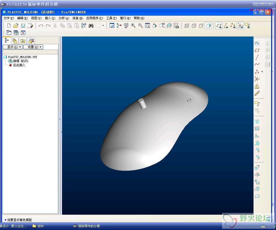This screenshot has width=276, height=230.
Task: Click the shell tool icon
Action: (x=257, y=129)
